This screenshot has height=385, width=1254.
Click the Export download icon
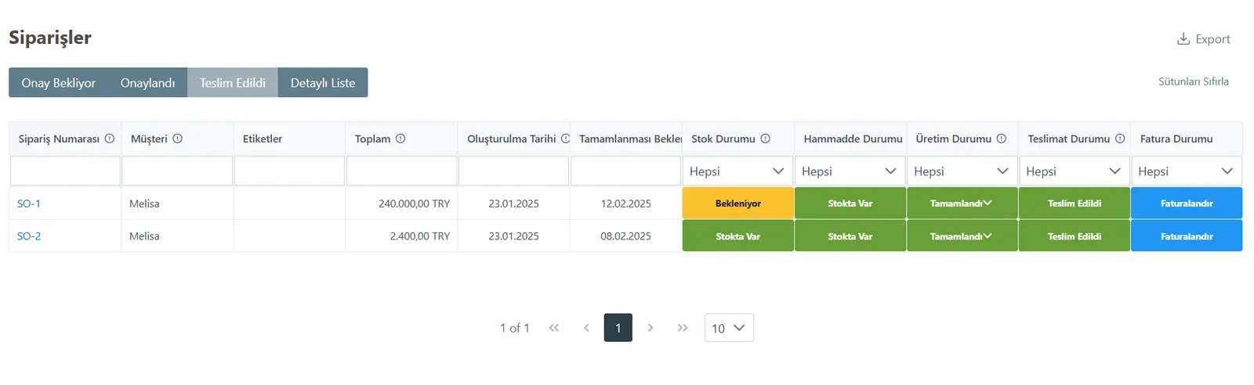click(1183, 39)
